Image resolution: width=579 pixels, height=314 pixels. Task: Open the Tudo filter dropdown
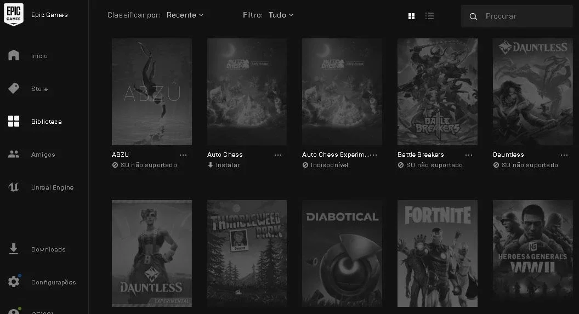coord(281,15)
